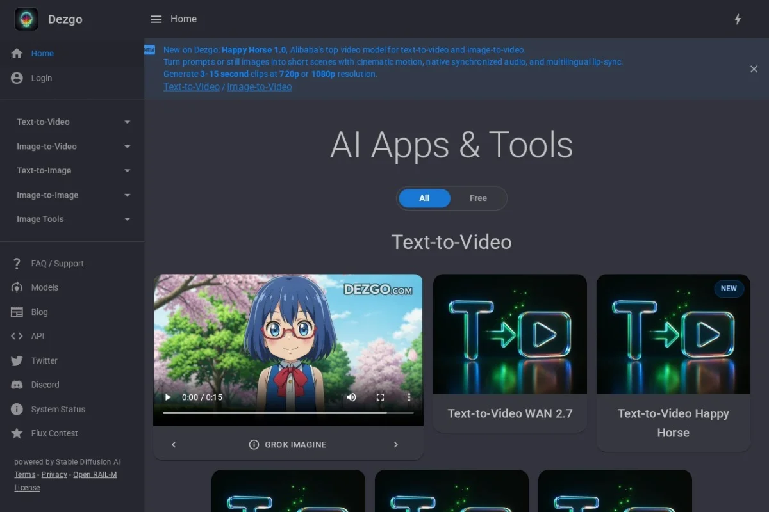Viewport: 769px width, 512px height.
Task: Expand the Image Tools sidebar section
Action: [x=72, y=220]
